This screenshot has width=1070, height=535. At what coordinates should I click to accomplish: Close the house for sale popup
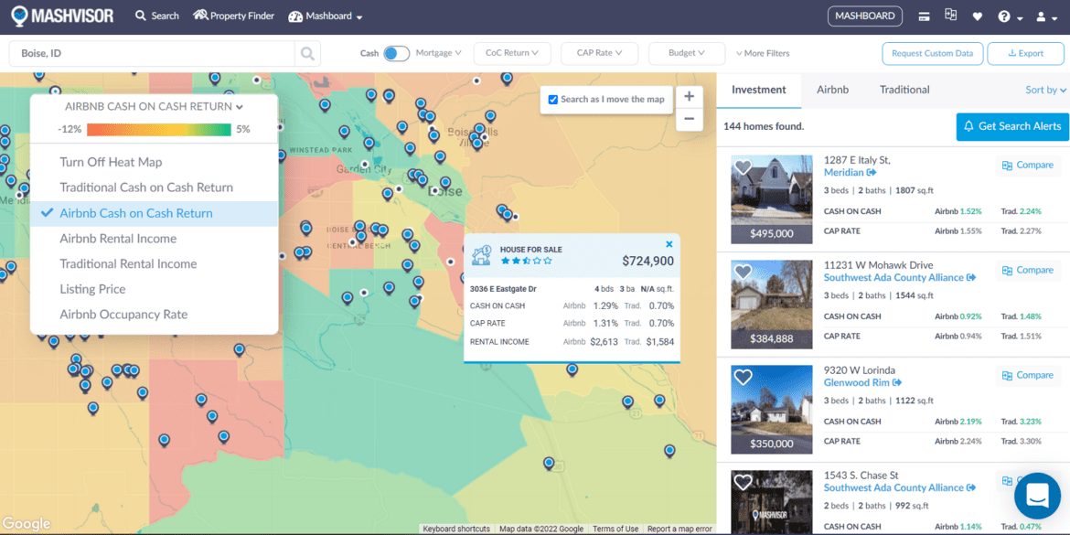pyautogui.click(x=669, y=244)
